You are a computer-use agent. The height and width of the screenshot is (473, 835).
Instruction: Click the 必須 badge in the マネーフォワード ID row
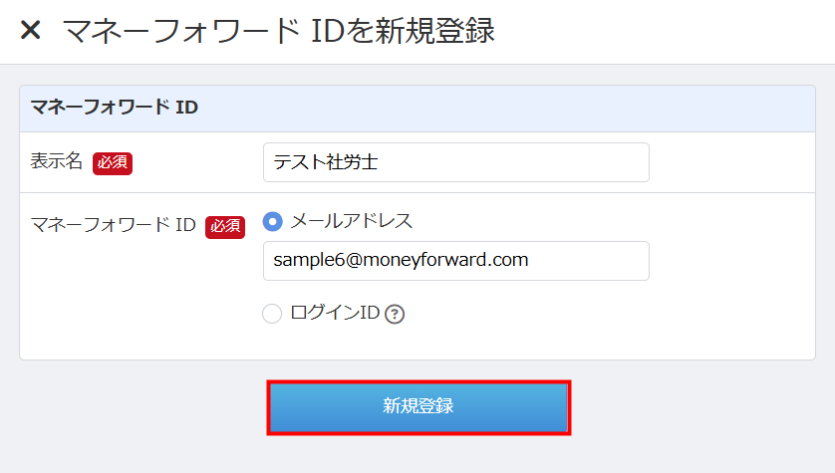tap(225, 226)
